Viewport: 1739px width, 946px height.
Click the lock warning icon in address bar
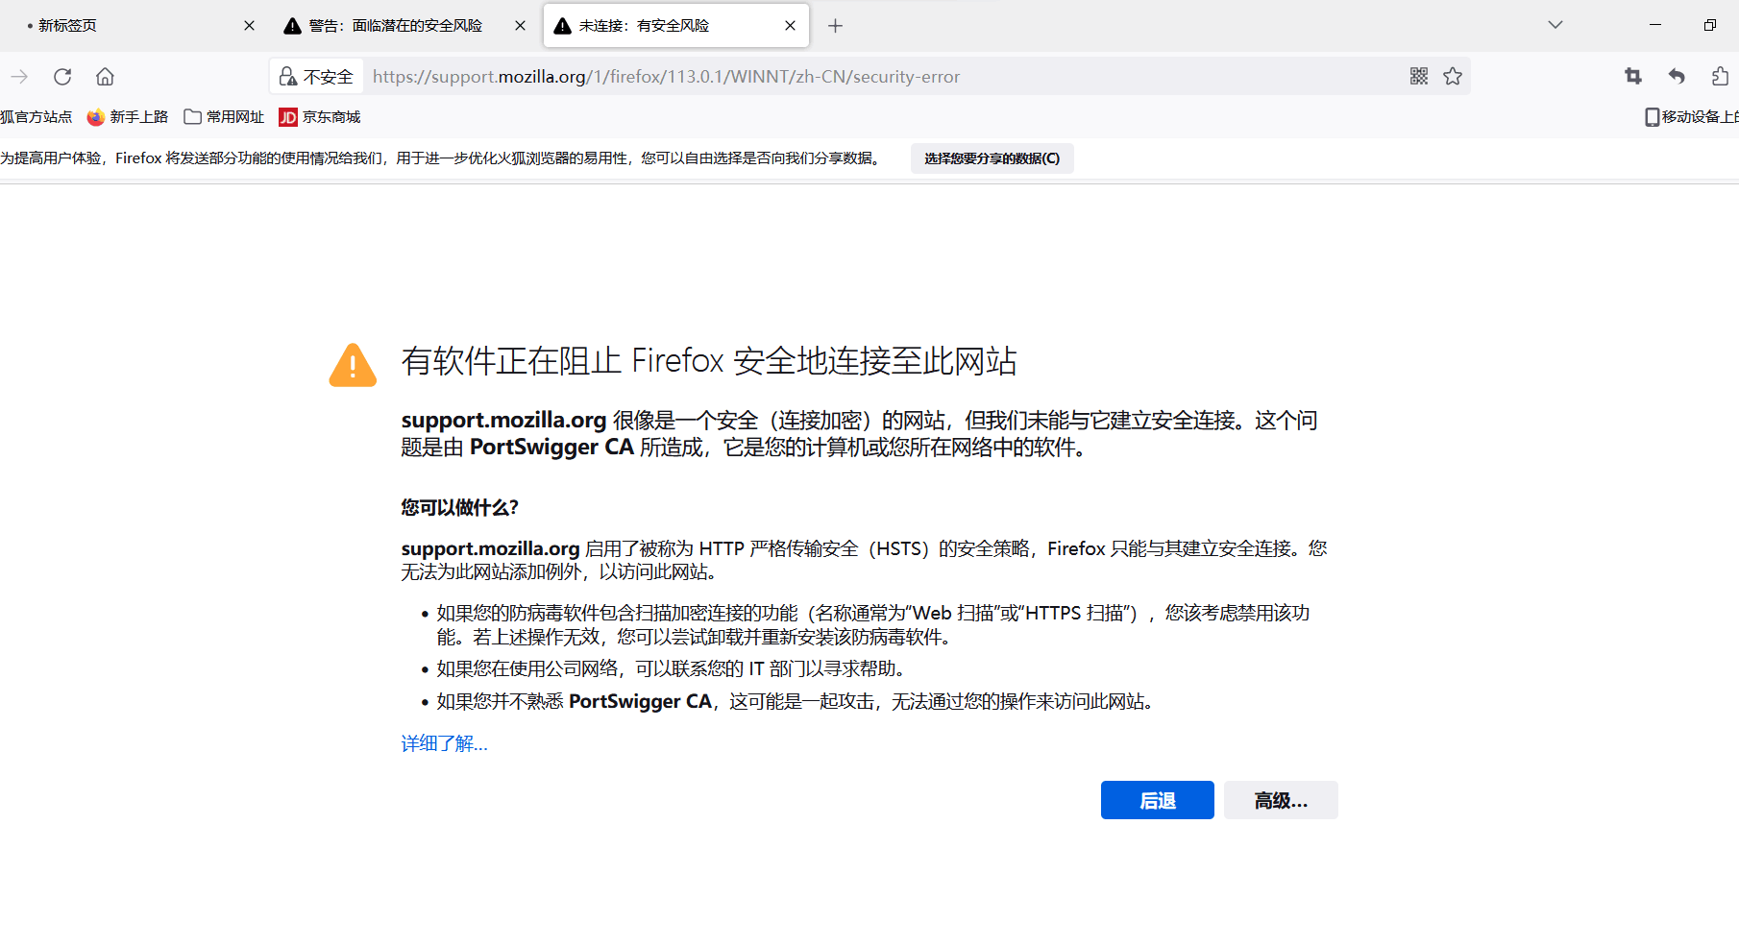(287, 77)
